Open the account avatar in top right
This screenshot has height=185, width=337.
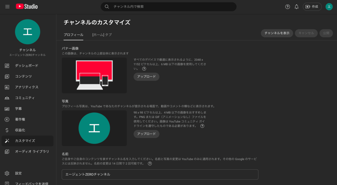pos(329,7)
